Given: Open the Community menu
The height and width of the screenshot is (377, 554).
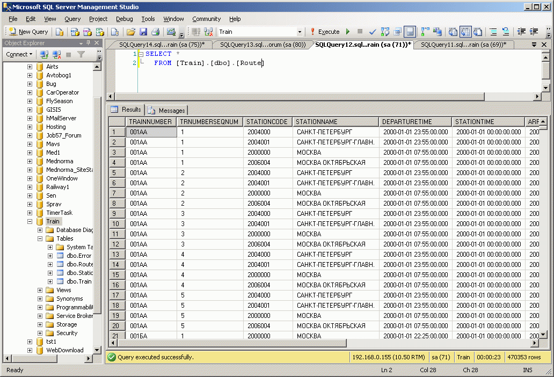Looking at the screenshot, I should tap(206, 19).
